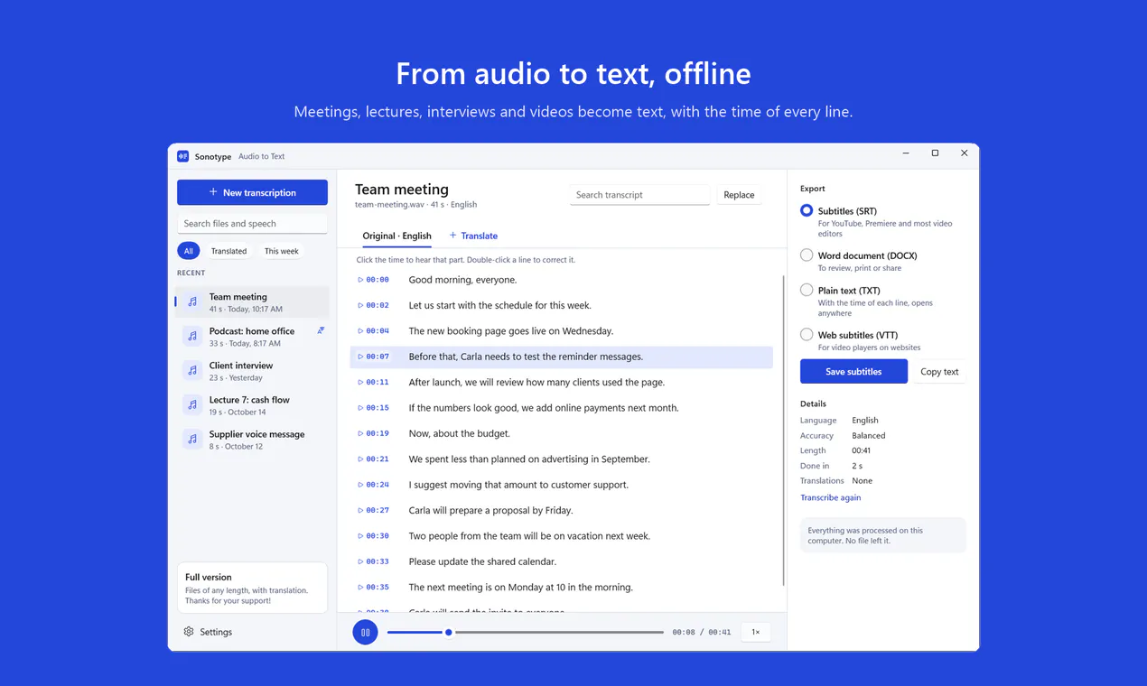Click the music note icon beside Supplier voice message
Image resolution: width=1147 pixels, height=686 pixels.
pyautogui.click(x=192, y=440)
